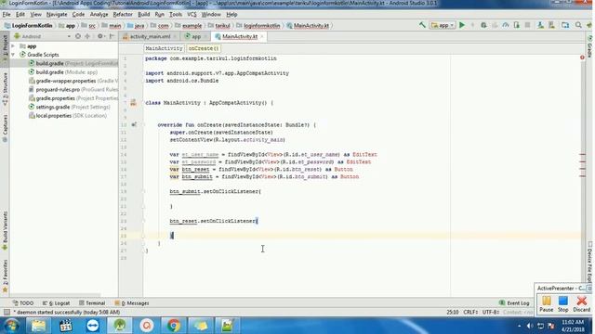Open the VCS menu

192,15
